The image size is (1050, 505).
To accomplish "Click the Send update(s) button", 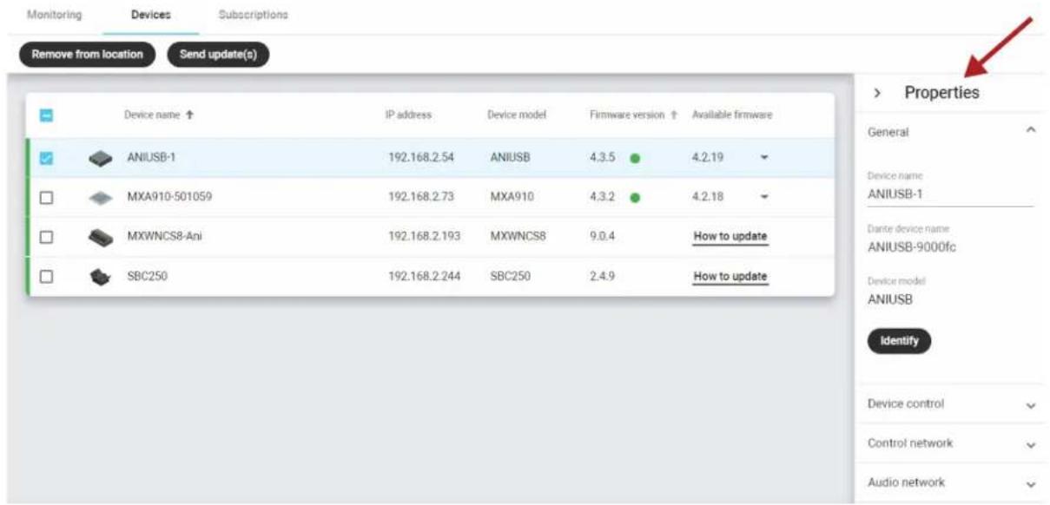I will [x=218, y=55].
